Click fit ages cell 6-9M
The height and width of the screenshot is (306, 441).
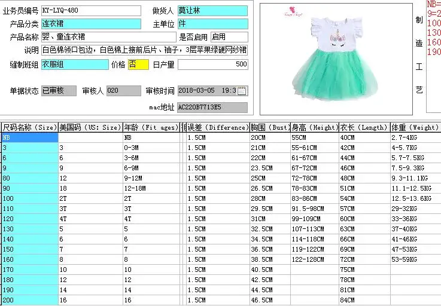151,168
